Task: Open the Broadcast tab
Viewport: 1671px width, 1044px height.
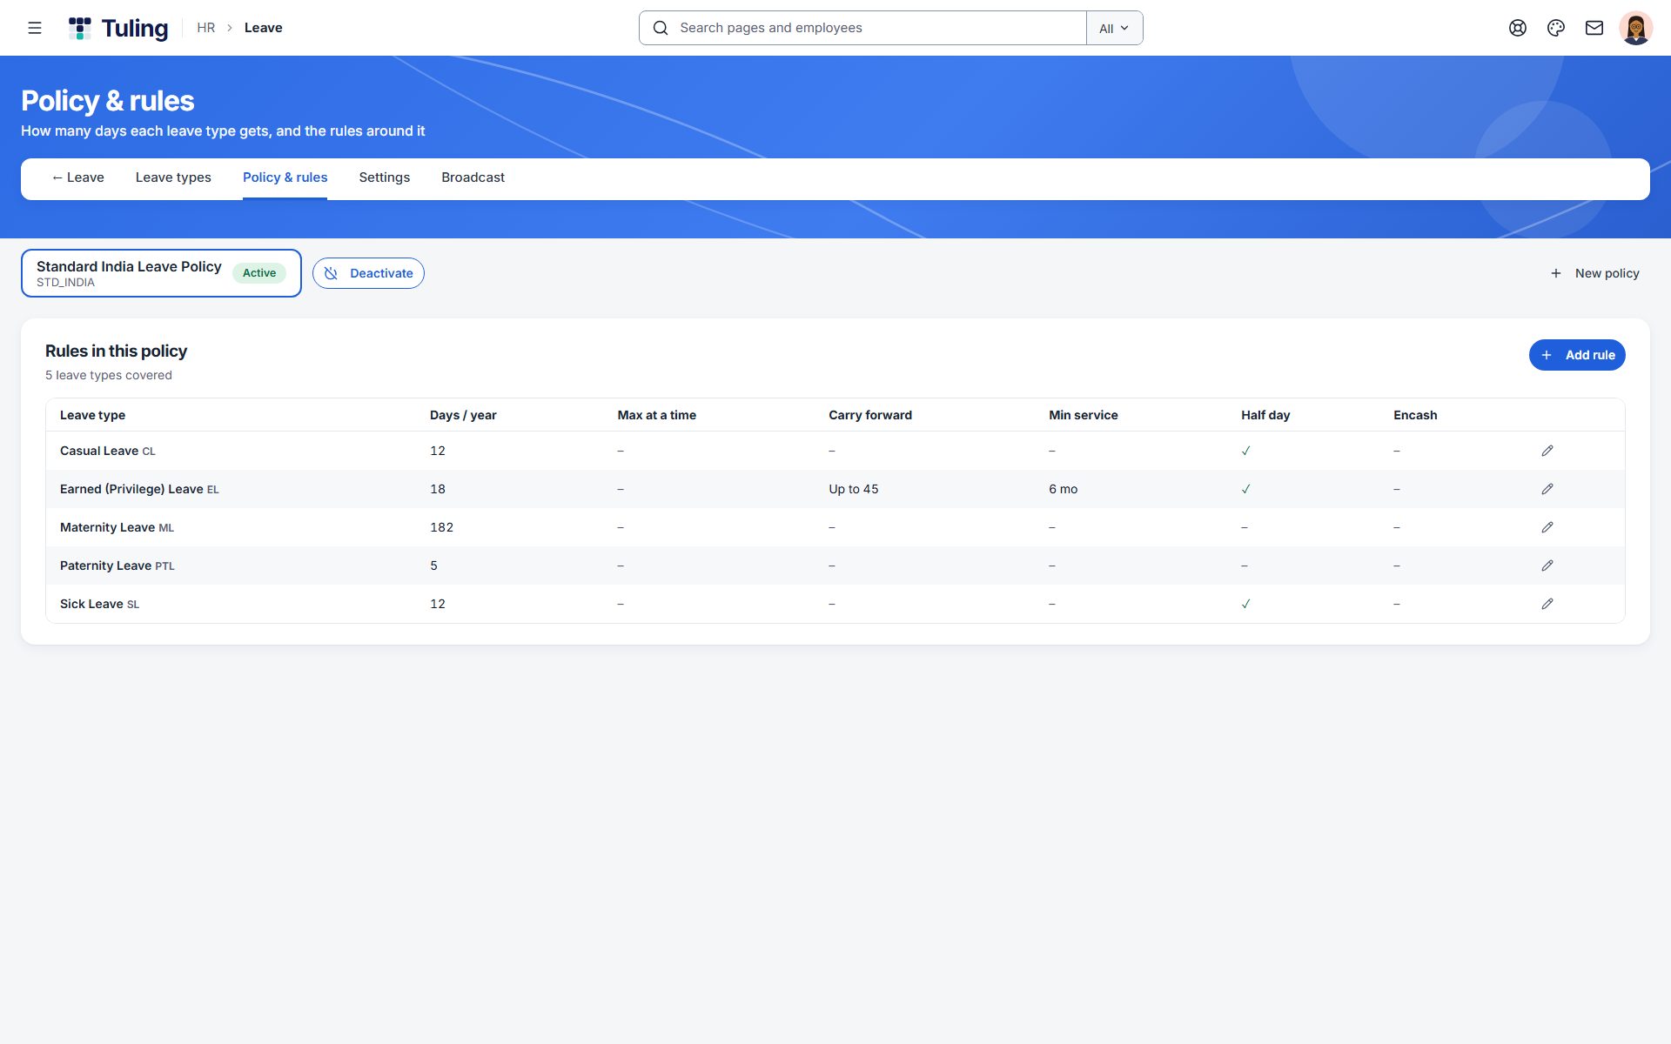Action: (473, 177)
